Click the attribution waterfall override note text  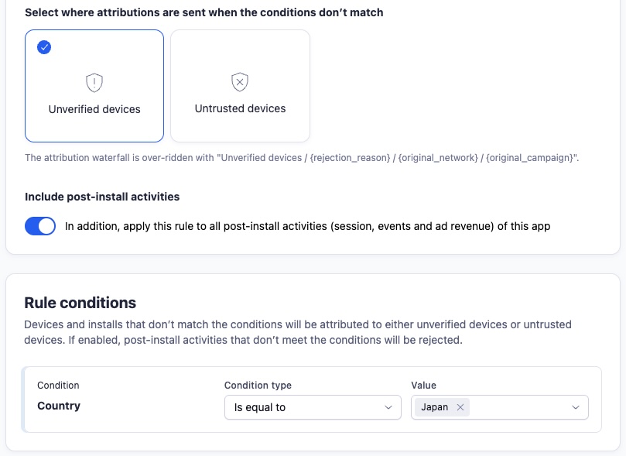pyautogui.click(x=302, y=157)
